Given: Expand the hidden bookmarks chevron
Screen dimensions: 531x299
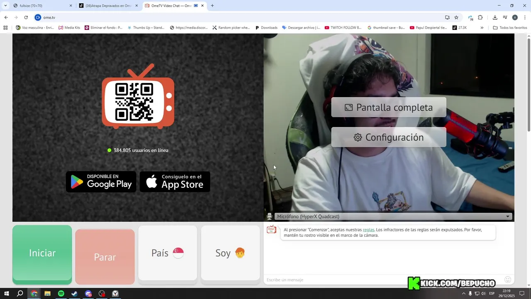Looking at the screenshot, I should pos(482,28).
